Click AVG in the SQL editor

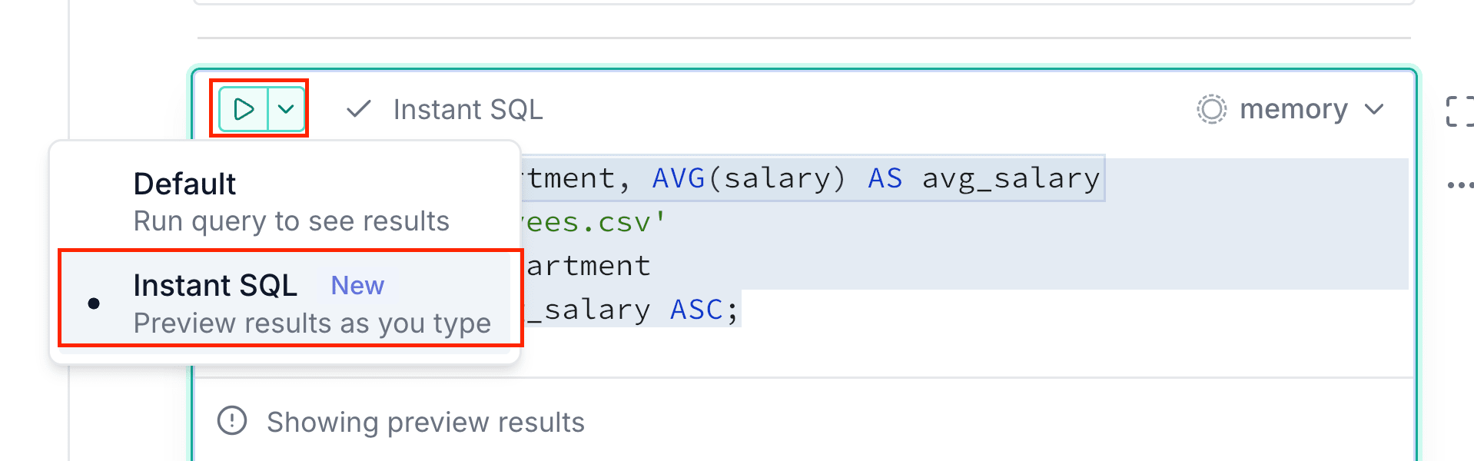point(679,178)
